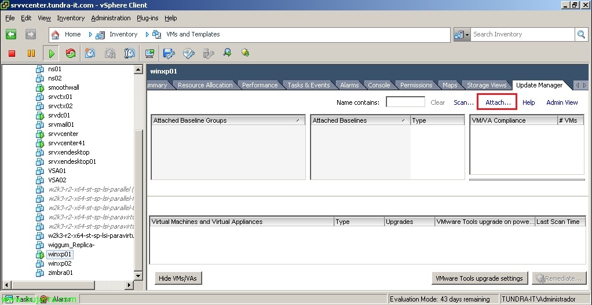Click the Update Manager Help link

528,102
